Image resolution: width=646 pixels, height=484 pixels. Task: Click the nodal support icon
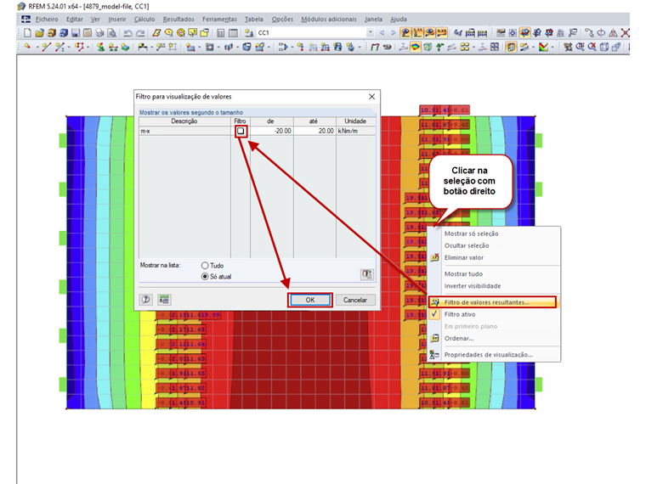coord(101,48)
